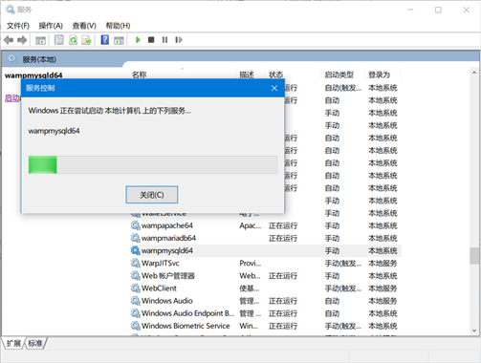Click wampmysqld64 text inside the dialog
This screenshot has height=363, width=481.
pos(54,131)
